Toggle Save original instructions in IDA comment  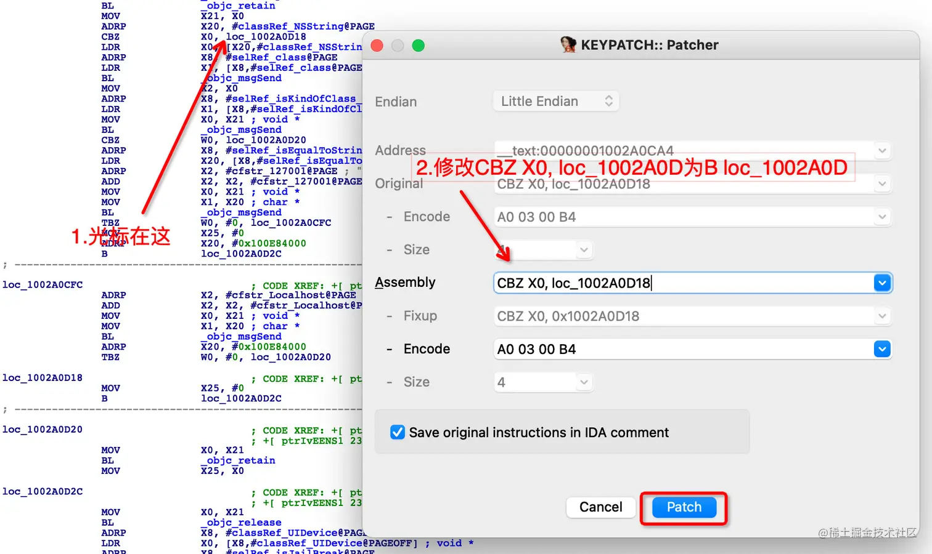tap(398, 432)
